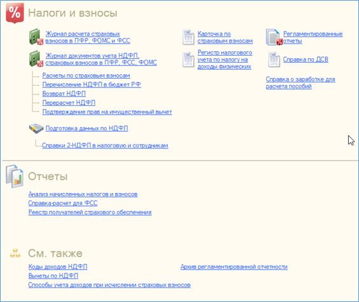This screenshot has width=359, height=302.
Task: Click the green journal icon for insurance contributions
Action: [x=36, y=37]
